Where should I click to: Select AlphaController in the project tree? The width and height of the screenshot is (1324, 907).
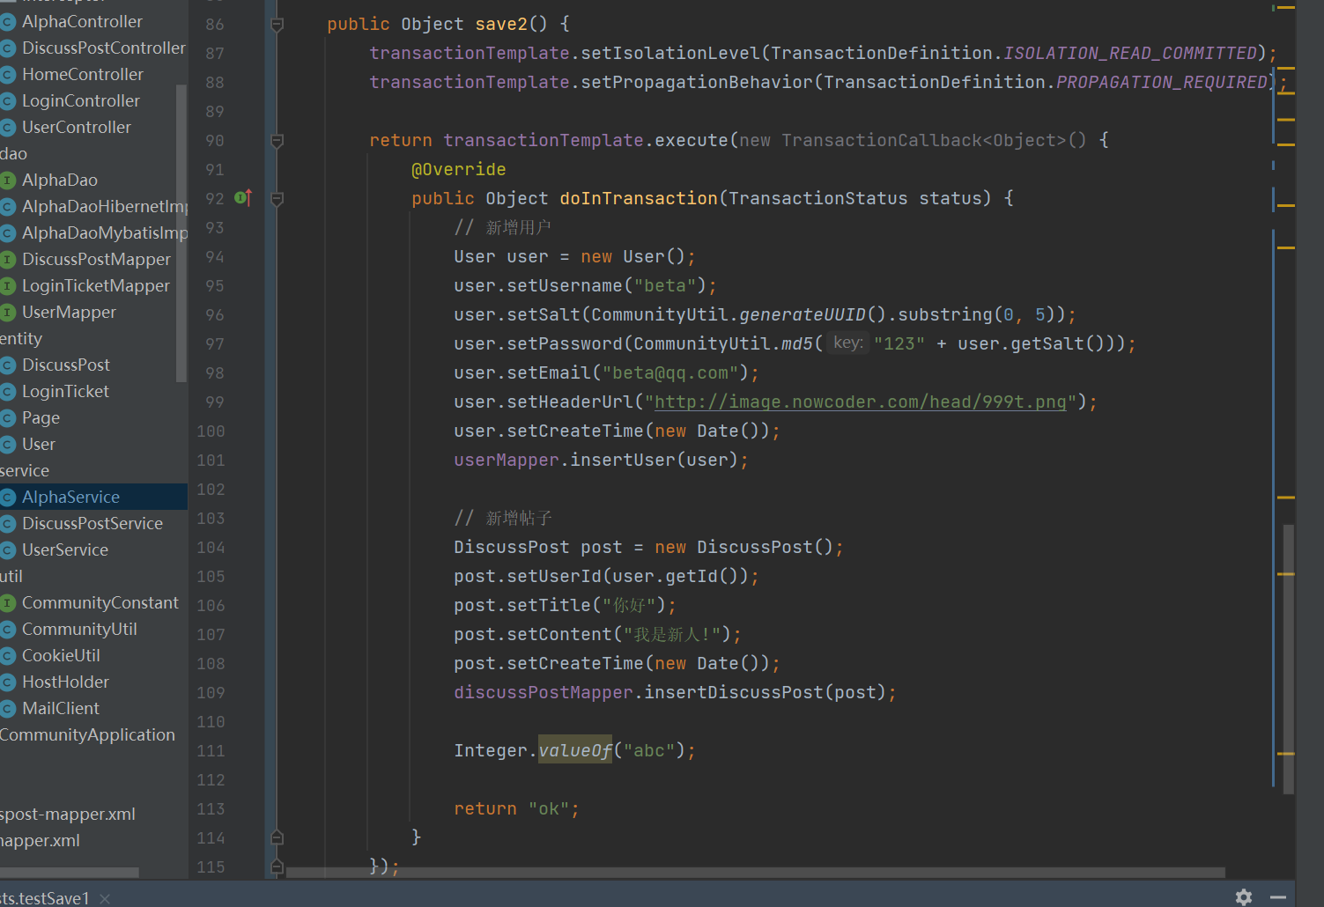[x=82, y=21]
